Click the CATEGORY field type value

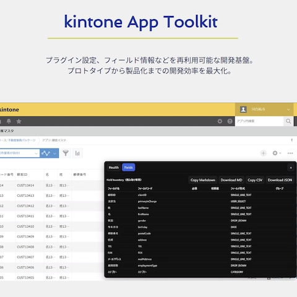tap(237, 272)
